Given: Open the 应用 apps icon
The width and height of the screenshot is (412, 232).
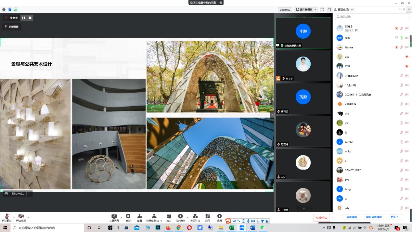Looking at the screenshot, I should pyautogui.click(x=208, y=216).
